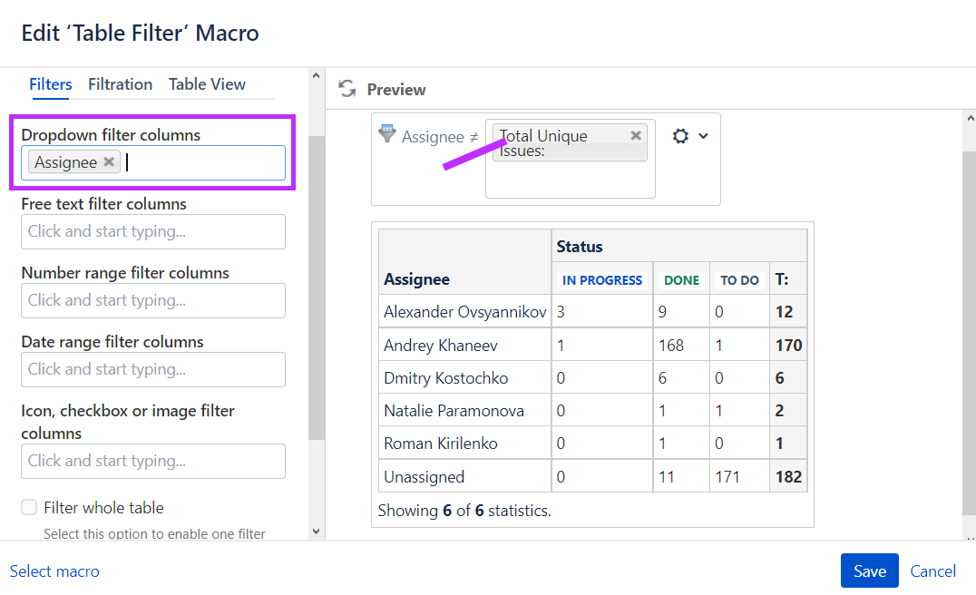Click the Preview refresh icon
Screen dimensions: 976x595
[347, 89]
